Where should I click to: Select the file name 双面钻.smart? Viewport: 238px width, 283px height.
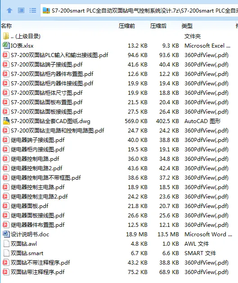tap(27, 253)
